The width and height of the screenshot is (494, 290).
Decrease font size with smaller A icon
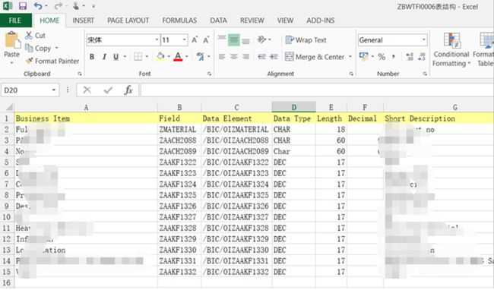coord(206,40)
